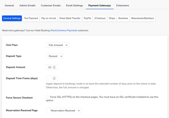Open the Admin Emails tab
Viewport: 169px width, 118px height.
[27, 6]
